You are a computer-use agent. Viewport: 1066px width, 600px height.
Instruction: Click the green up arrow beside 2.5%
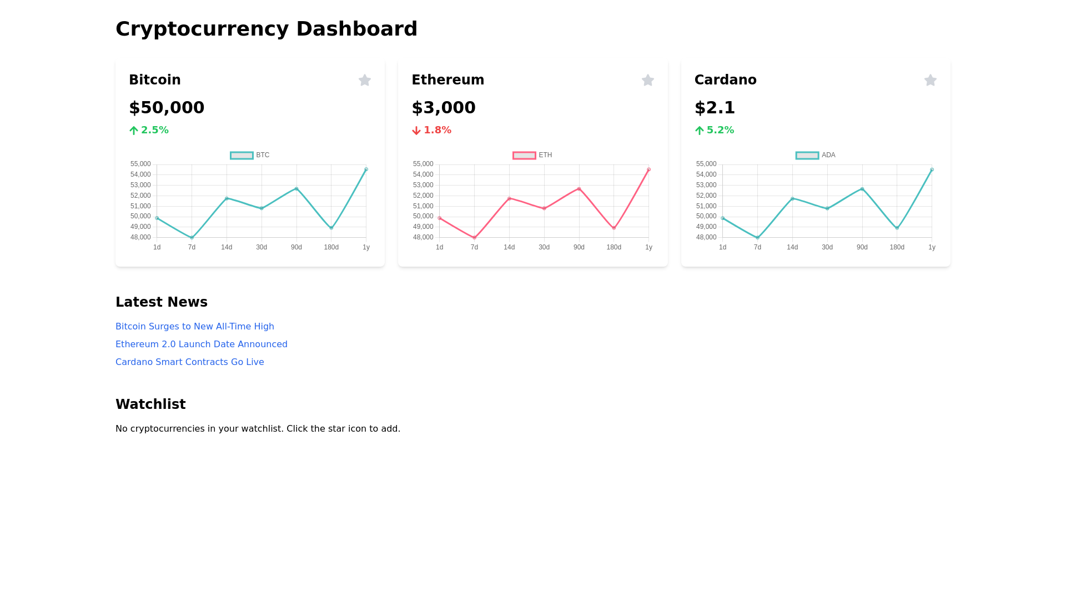click(134, 131)
